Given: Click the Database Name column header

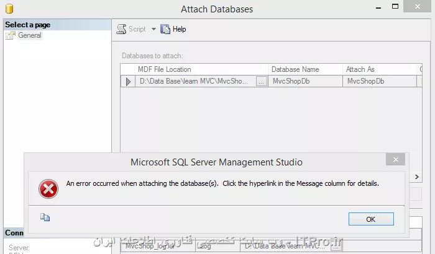Looking at the screenshot, I should 305,69.
